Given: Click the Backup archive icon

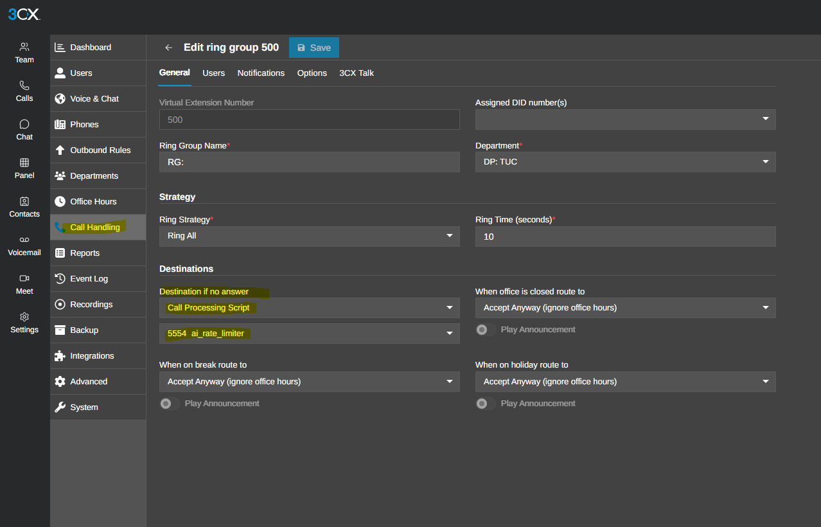Looking at the screenshot, I should coord(60,330).
